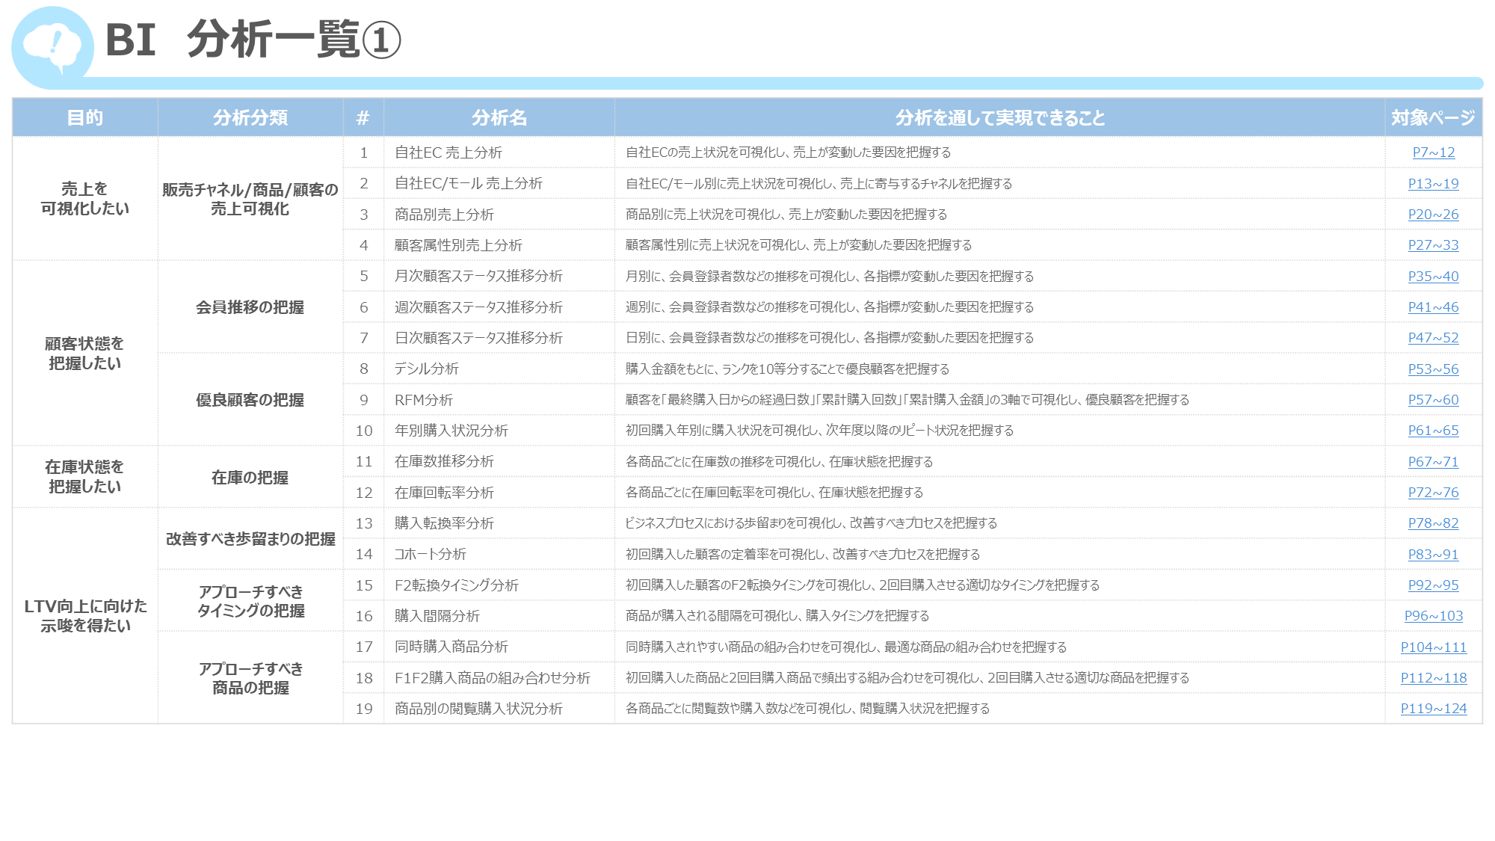This screenshot has width=1495, height=841.
Task: Open page link P57~60
Action: pyautogui.click(x=1433, y=400)
